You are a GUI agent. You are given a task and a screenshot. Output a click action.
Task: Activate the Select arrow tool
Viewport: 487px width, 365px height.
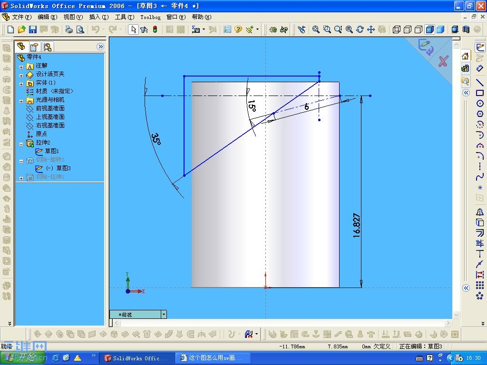pos(134,29)
